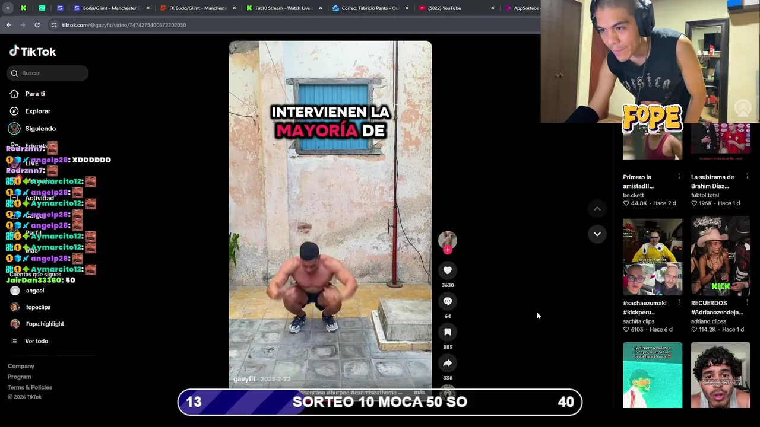Go to next video with the down chevron

[597, 234]
